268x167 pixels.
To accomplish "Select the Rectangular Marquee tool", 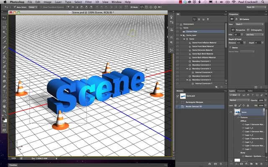I will pyautogui.click(x=4, y=23).
